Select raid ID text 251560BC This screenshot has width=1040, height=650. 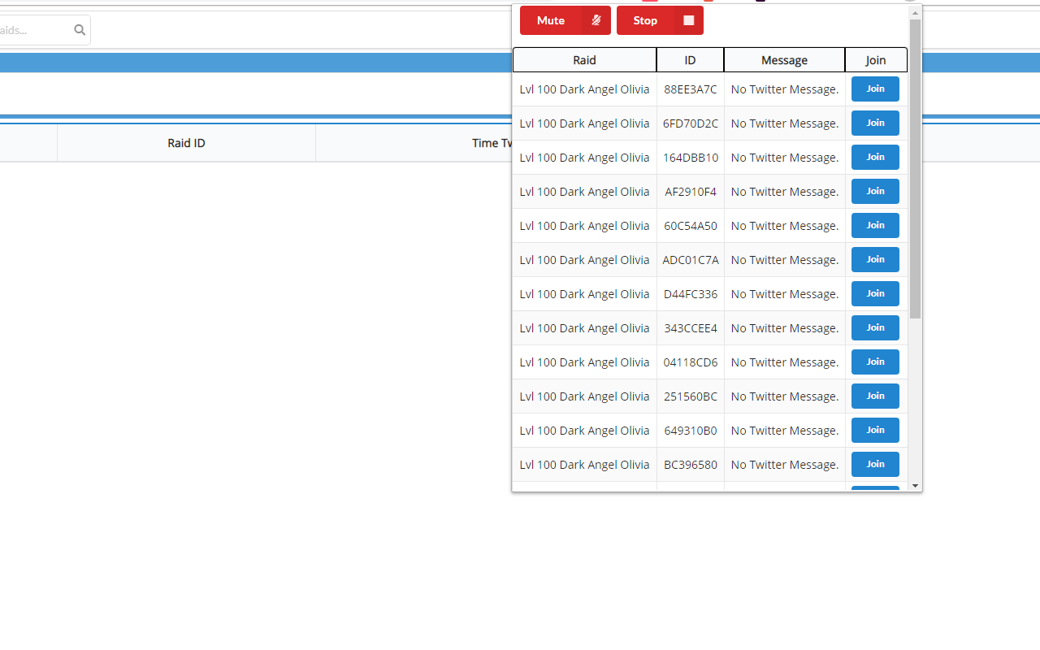691,396
